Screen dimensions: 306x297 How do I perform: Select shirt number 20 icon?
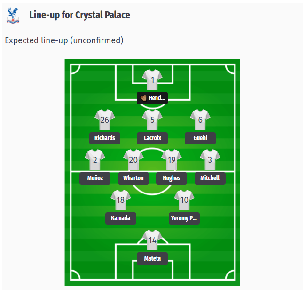pos(133,160)
